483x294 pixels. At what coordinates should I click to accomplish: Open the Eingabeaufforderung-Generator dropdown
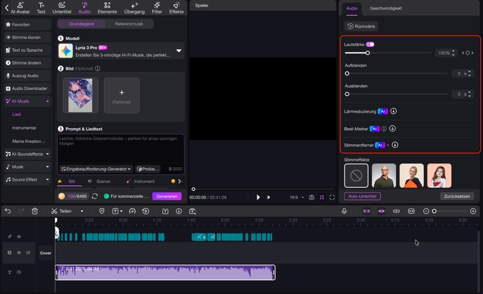click(97, 169)
